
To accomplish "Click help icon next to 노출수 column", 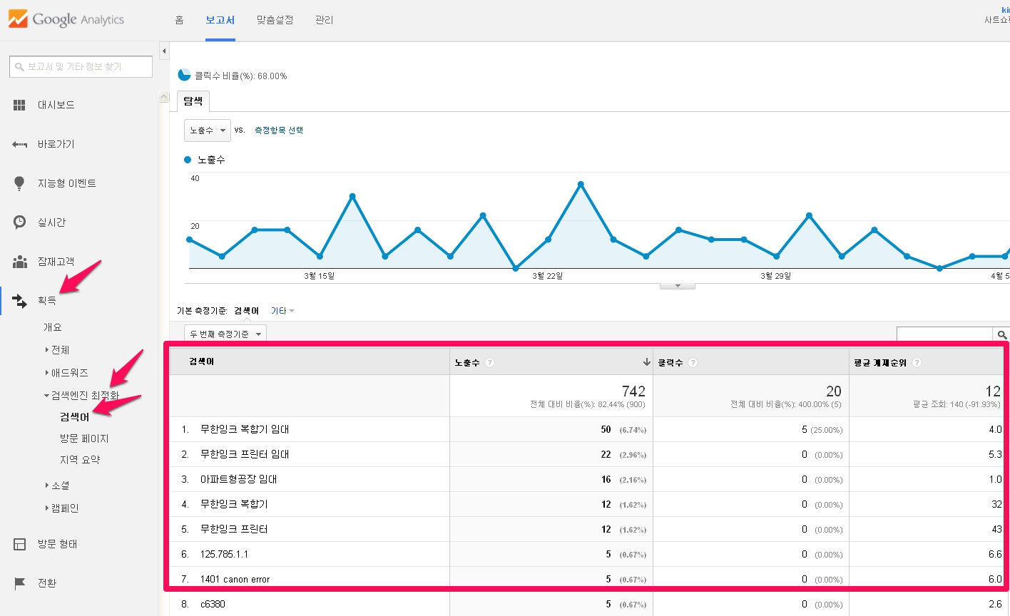I will click(489, 363).
